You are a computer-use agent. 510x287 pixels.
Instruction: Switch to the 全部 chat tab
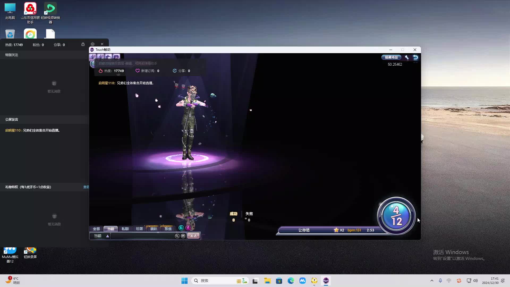[x=96, y=229]
